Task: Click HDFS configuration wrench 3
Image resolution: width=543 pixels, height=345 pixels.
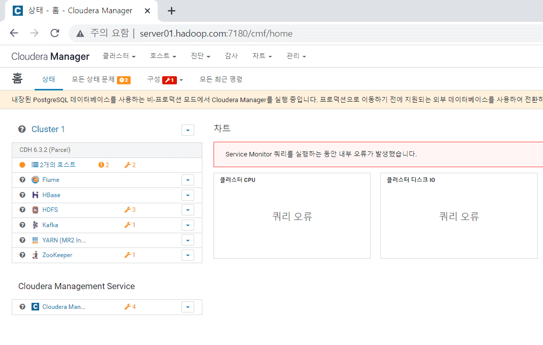Action: tap(130, 210)
